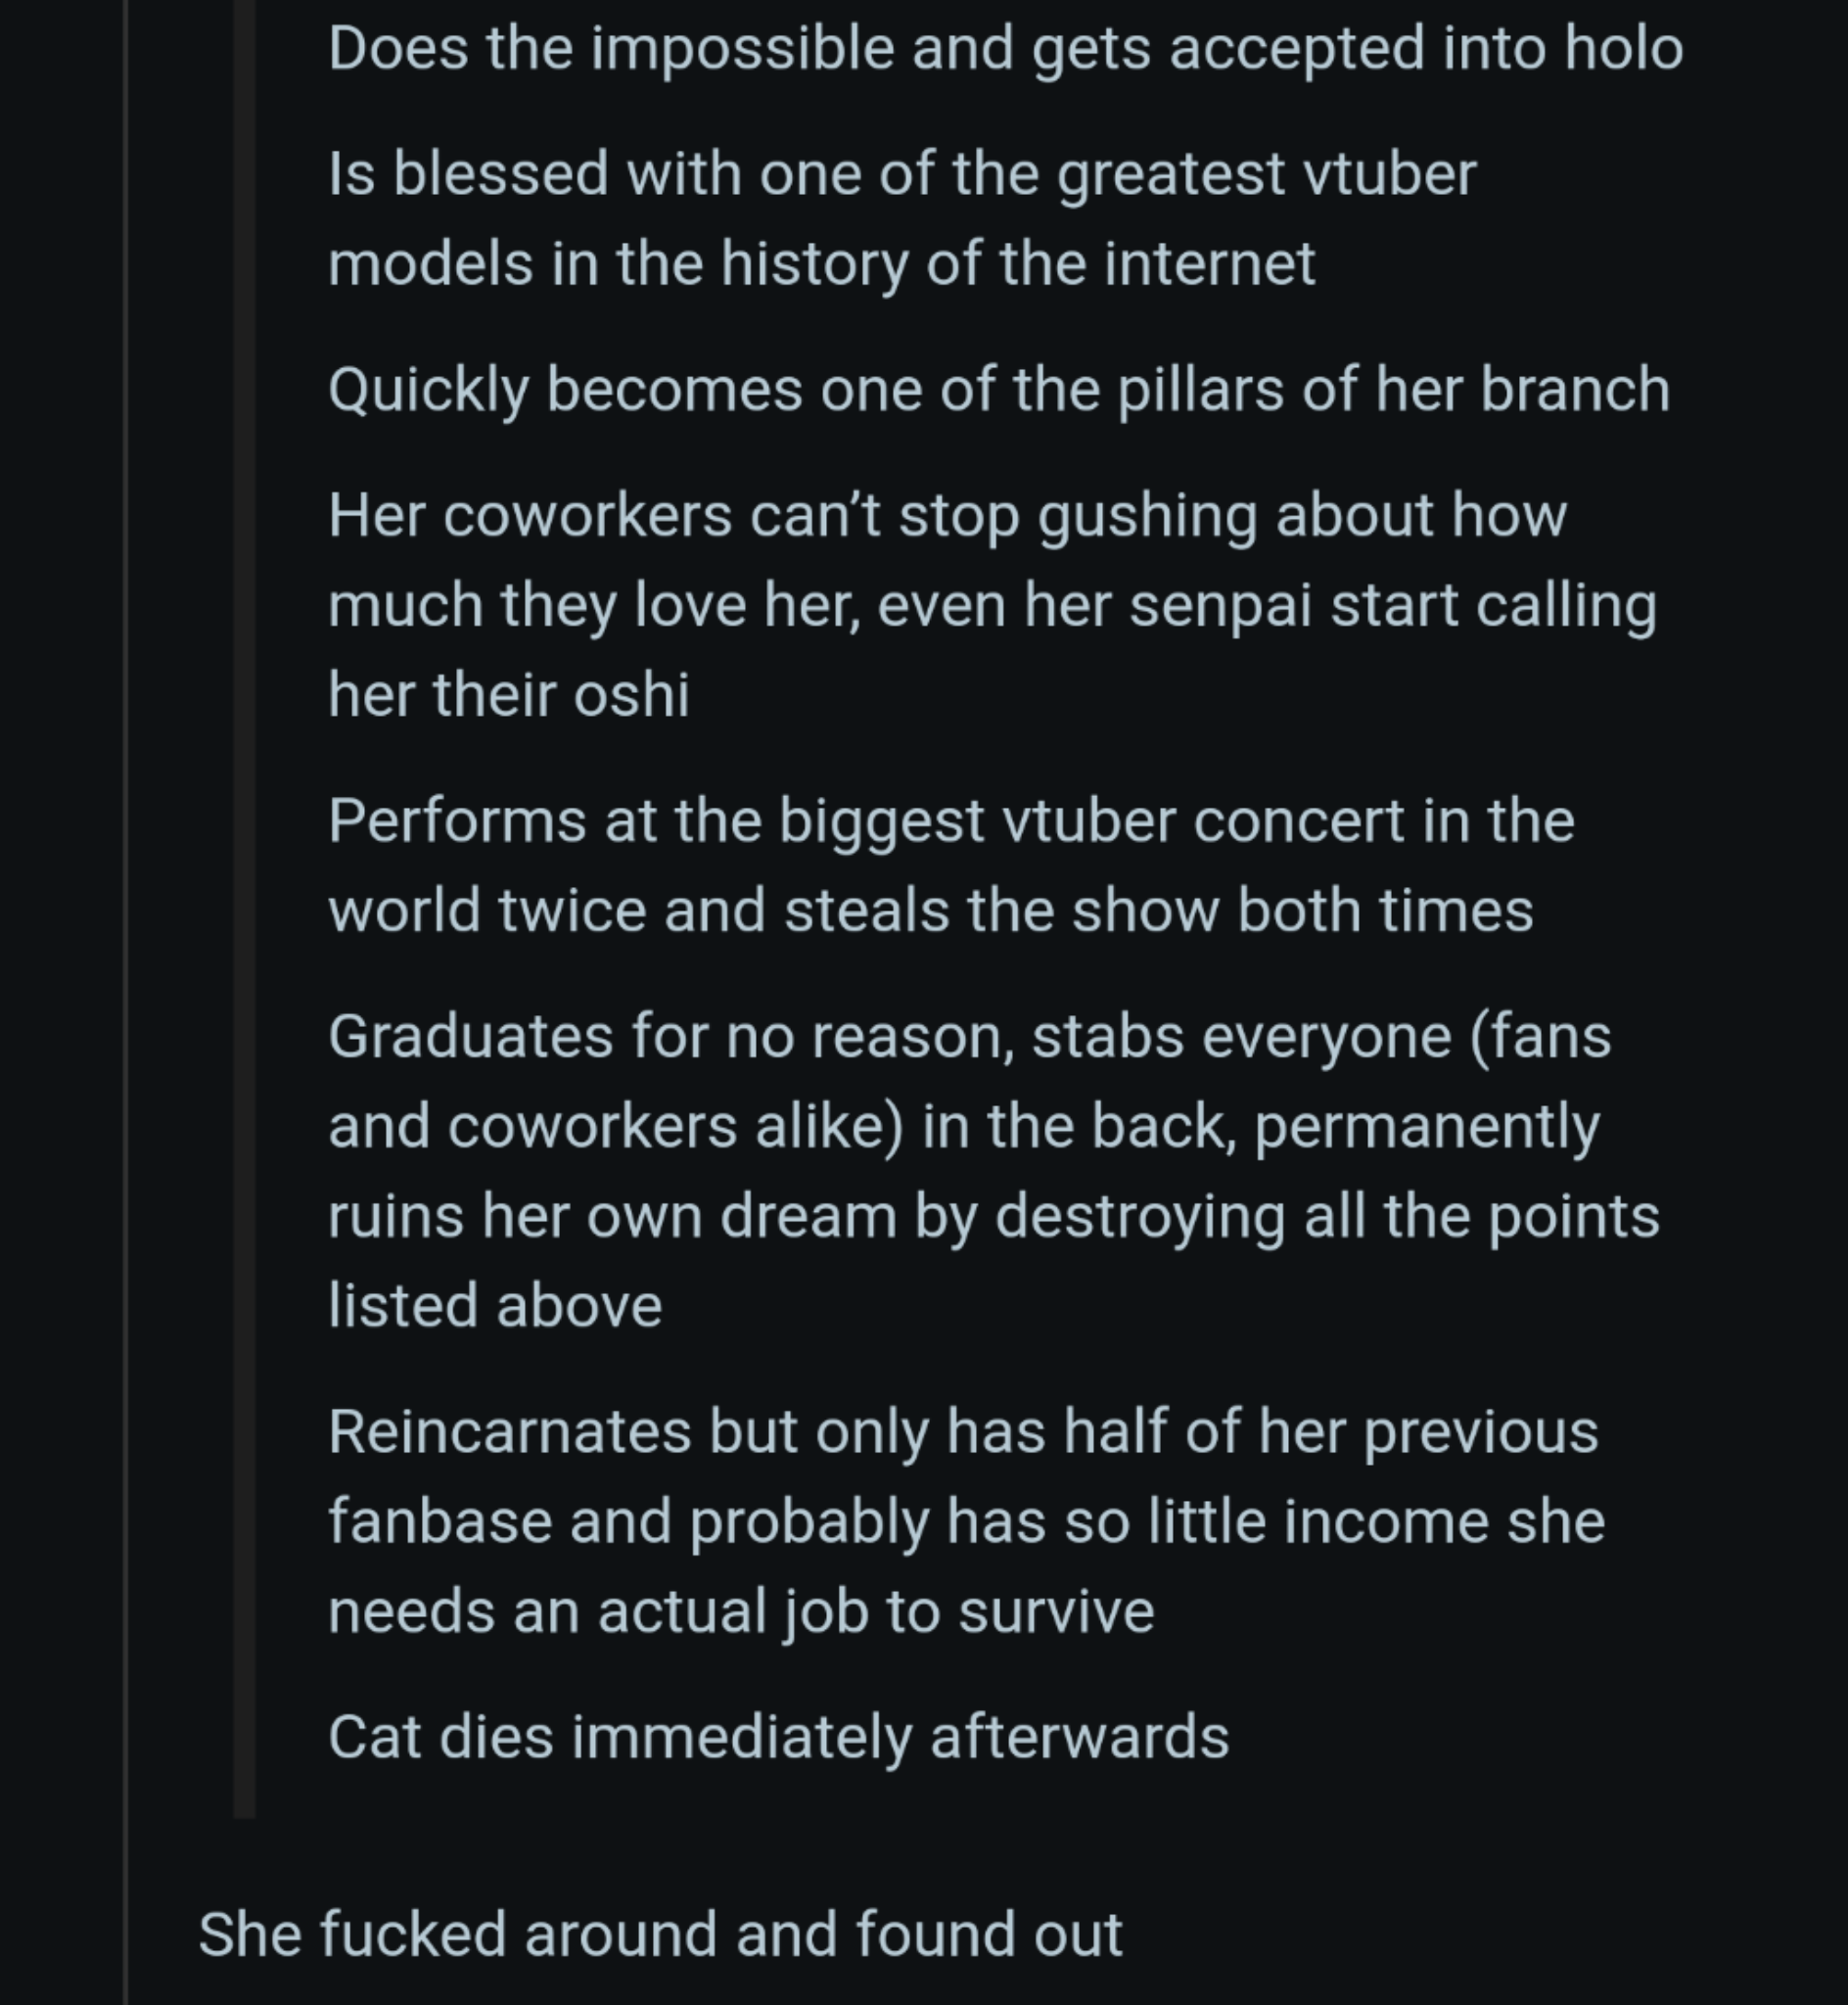This screenshot has height=2005, width=1848.
Task: Click the line 'Reincarnates but only has half'
Action: pos(963,1432)
